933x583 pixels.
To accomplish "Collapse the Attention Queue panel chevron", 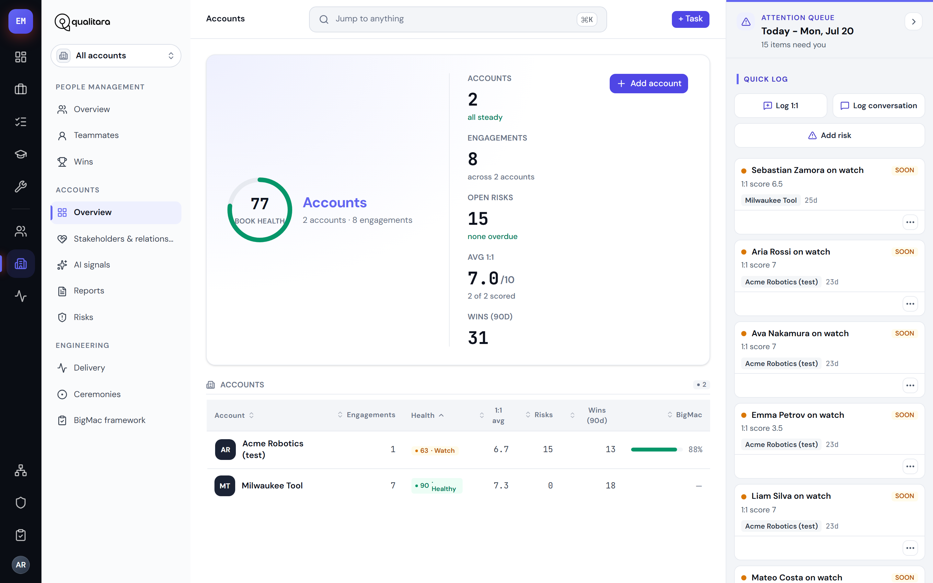I will 913,22.
